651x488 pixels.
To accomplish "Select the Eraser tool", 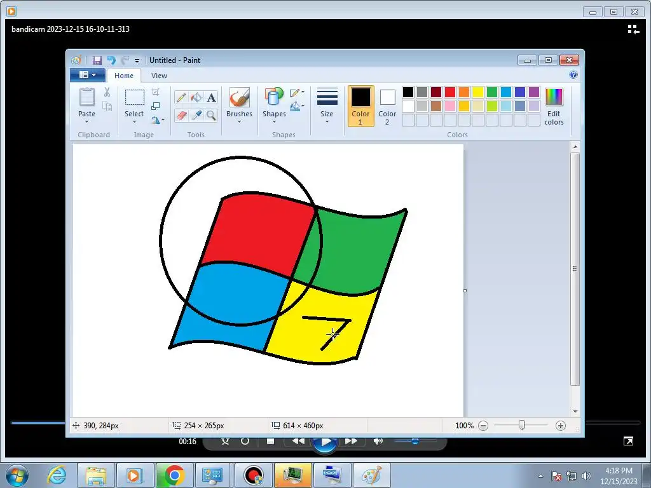I will (x=181, y=115).
